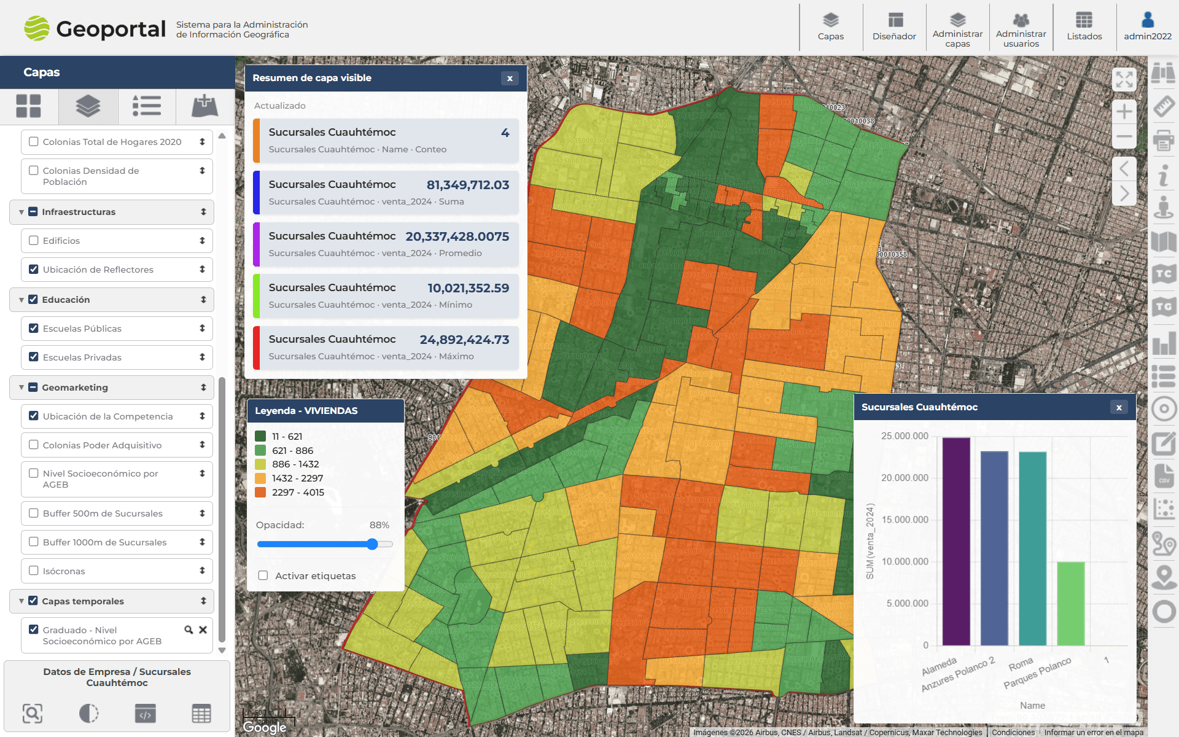Open the Diseñador menu
This screenshot has width=1179, height=737.
[x=894, y=28]
